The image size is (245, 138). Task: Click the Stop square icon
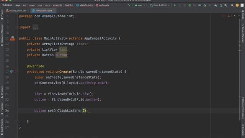(x=210, y=5)
